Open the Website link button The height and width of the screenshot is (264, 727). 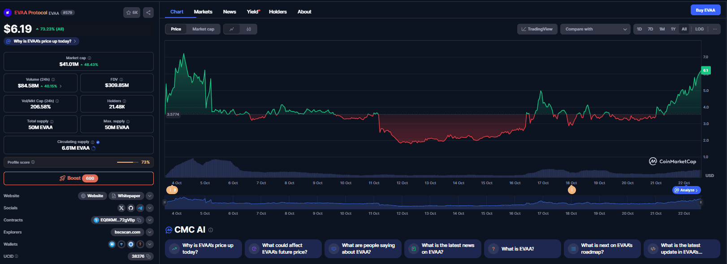tap(92, 196)
